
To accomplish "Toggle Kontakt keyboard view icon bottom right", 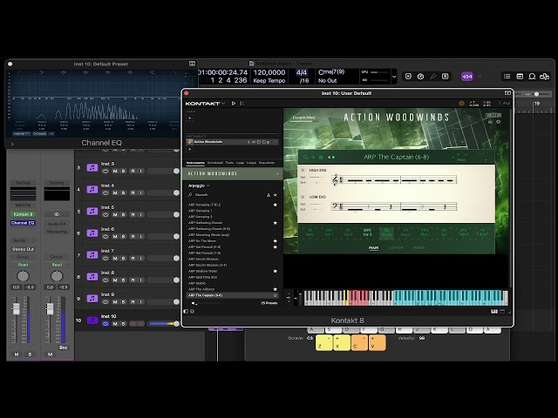I will pos(494,312).
